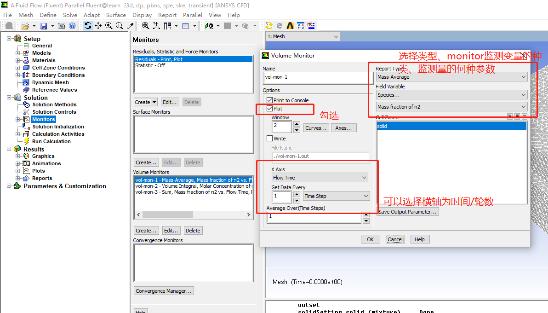Click the Run Calculation lightning icon

(26, 141)
